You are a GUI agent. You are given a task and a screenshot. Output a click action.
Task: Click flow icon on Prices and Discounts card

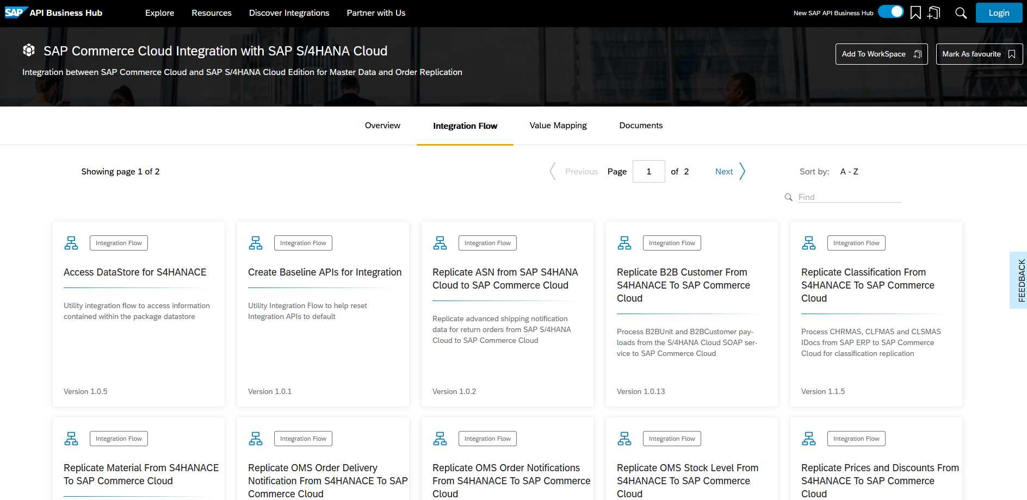coord(809,439)
